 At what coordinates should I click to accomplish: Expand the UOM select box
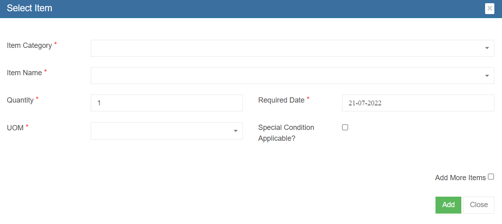click(x=161, y=131)
